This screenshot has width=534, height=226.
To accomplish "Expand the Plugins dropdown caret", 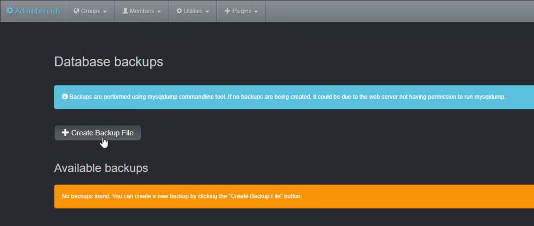I will [x=256, y=11].
